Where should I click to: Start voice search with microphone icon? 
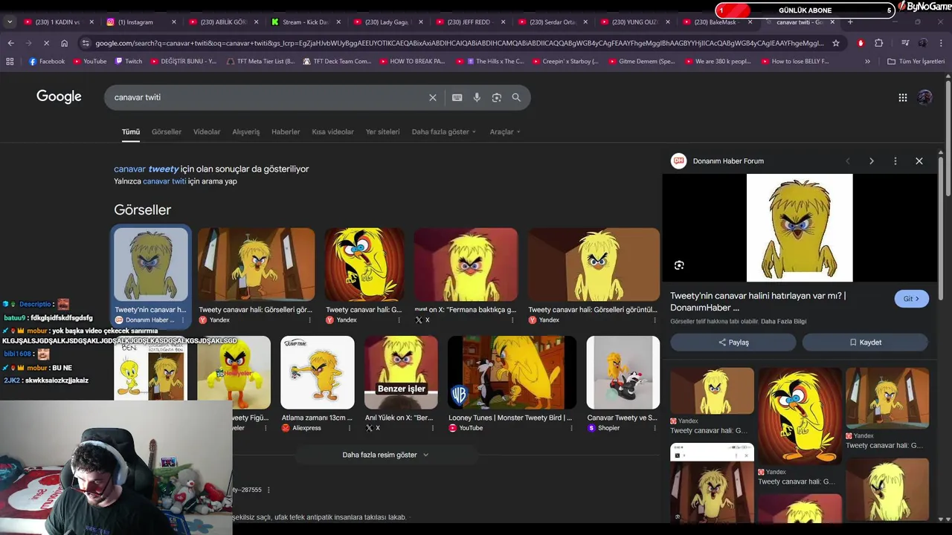click(477, 97)
